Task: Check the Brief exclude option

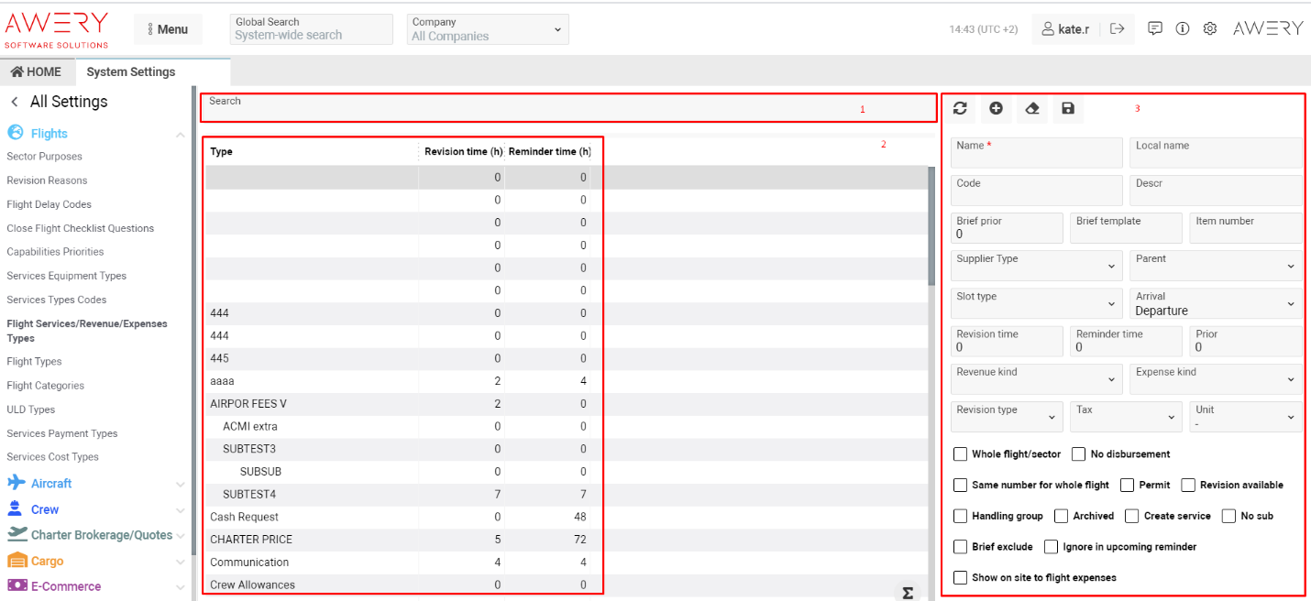Action: (x=960, y=547)
